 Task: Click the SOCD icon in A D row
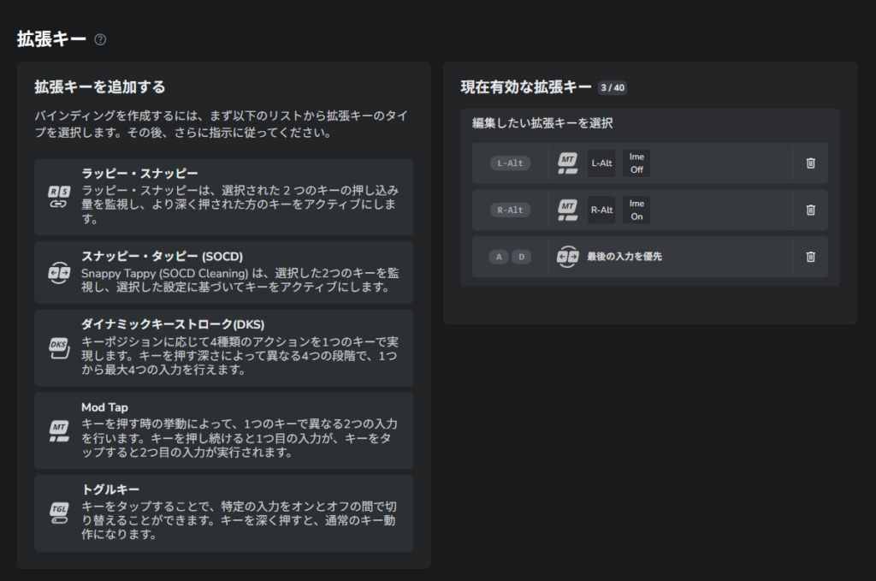568,257
